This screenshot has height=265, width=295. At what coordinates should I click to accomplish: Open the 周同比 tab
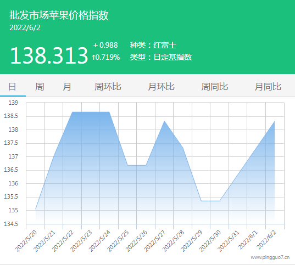click(215, 87)
